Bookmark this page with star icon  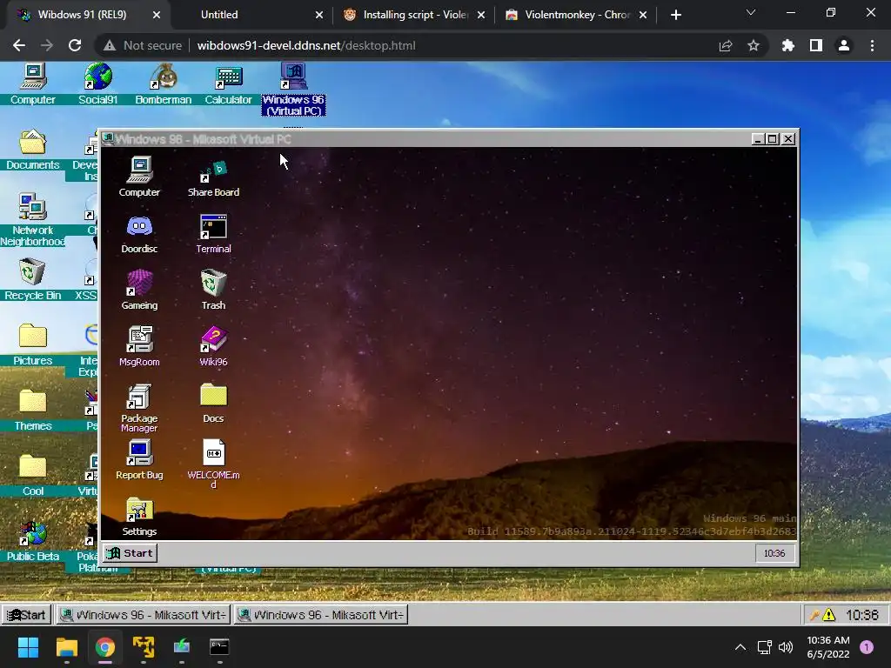[754, 45]
